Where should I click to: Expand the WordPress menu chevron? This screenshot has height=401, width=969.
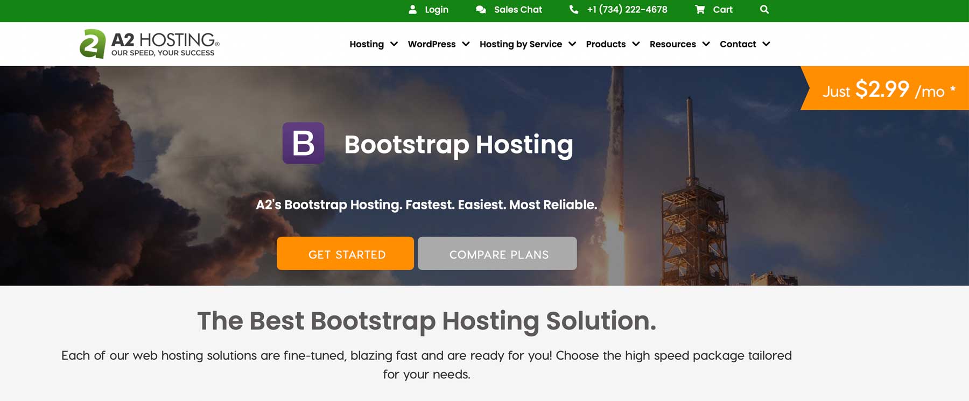(466, 44)
